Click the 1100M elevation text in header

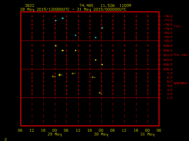pos(126,6)
